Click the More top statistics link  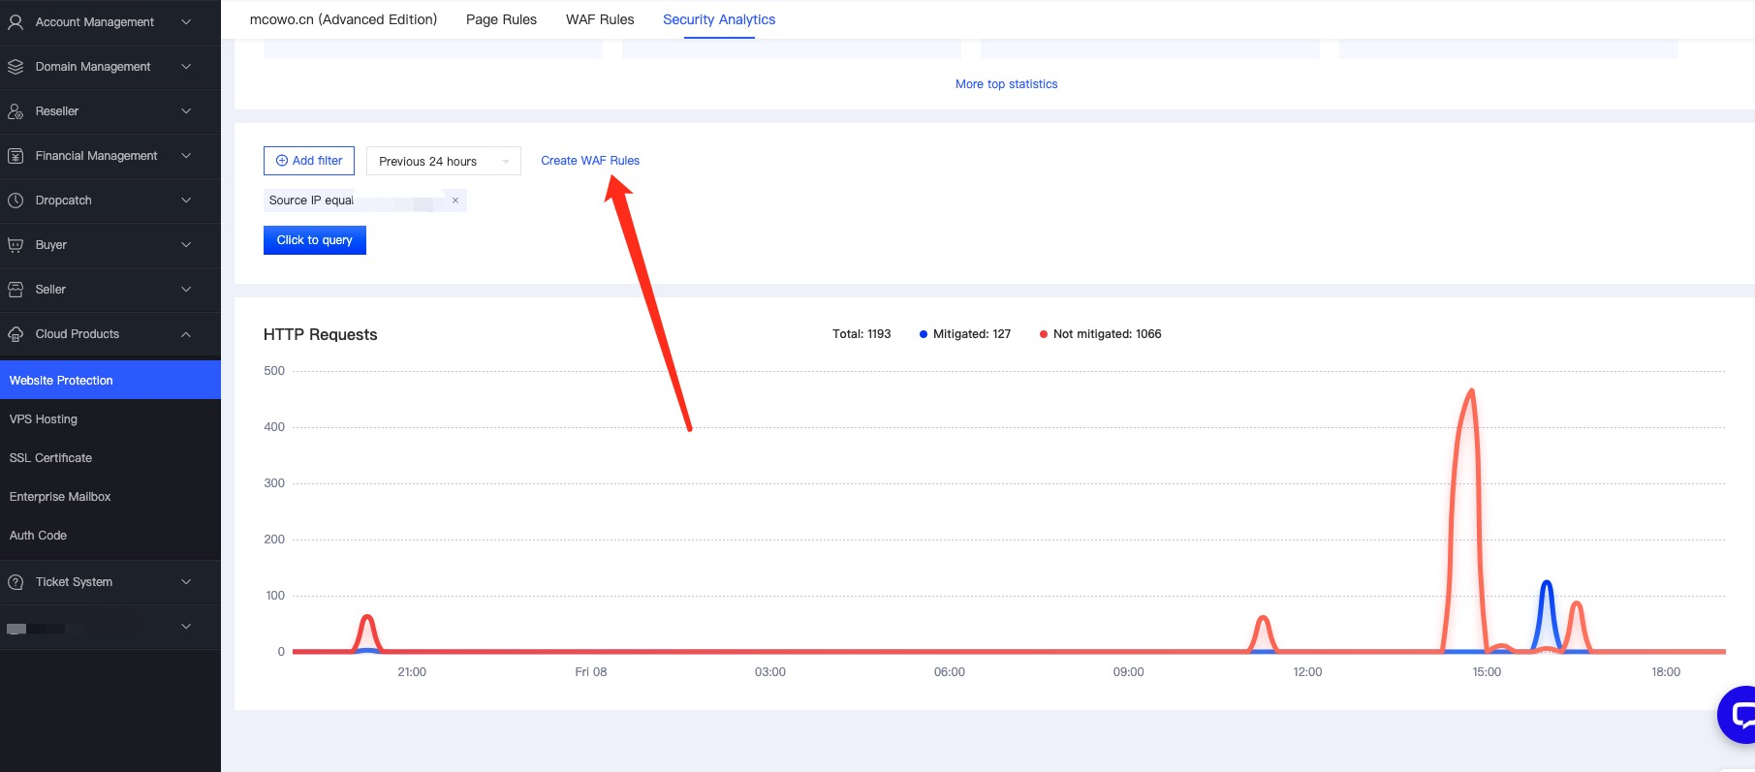tap(1006, 84)
